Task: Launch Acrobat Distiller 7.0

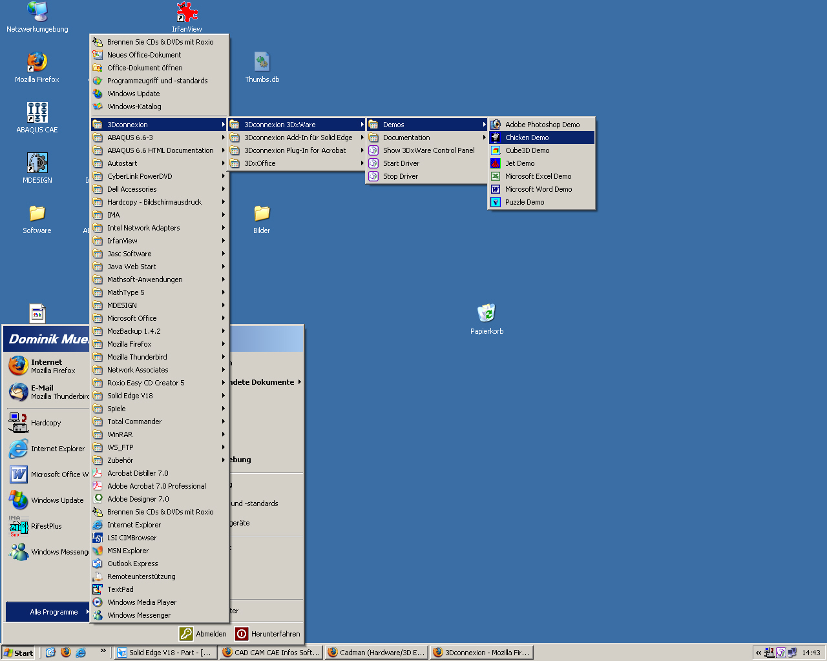Action: [x=159, y=473]
